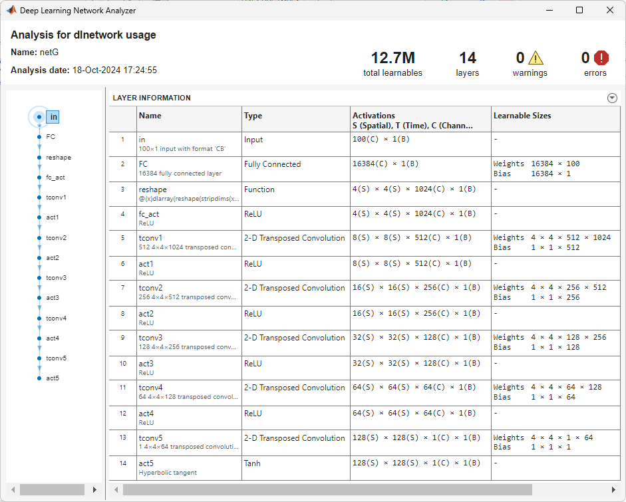626x502 pixels.
Task: Maximize the Network Analyzer window
Action: tap(579, 10)
